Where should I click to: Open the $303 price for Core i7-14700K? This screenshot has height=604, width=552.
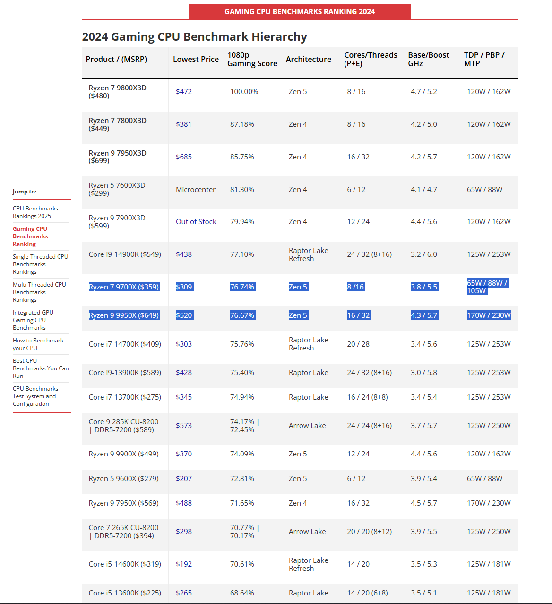(184, 344)
